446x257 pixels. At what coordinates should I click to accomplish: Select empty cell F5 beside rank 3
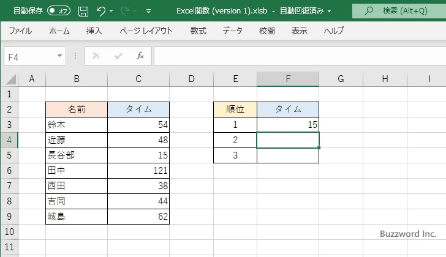tap(288, 155)
